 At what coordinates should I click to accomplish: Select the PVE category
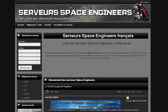click(25, 86)
